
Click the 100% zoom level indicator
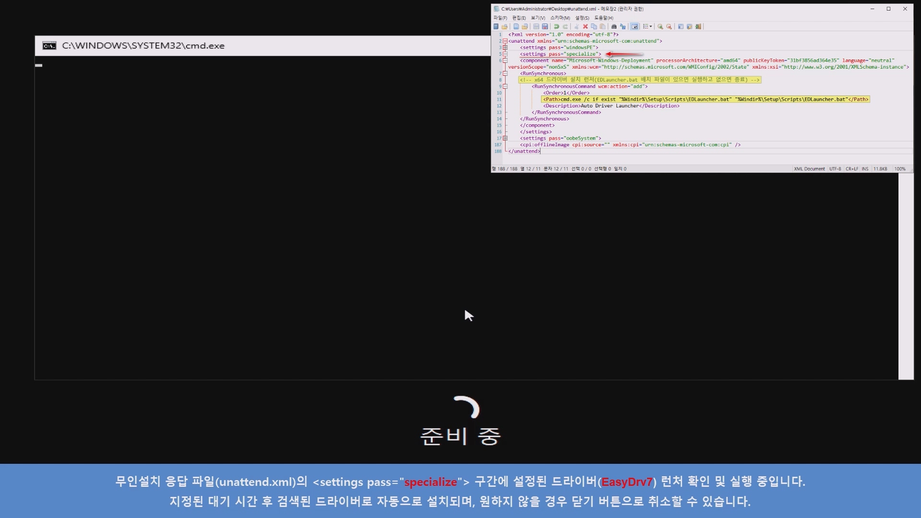[900, 169]
